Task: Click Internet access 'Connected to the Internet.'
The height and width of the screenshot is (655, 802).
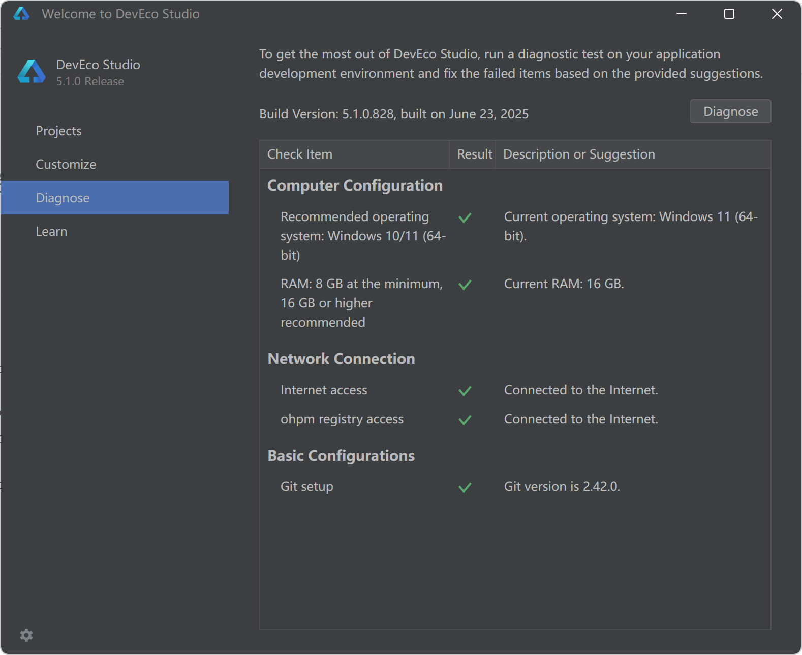Action: point(581,390)
